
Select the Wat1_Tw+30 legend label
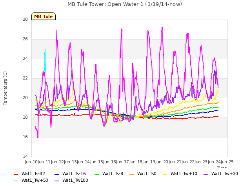click(x=225, y=174)
